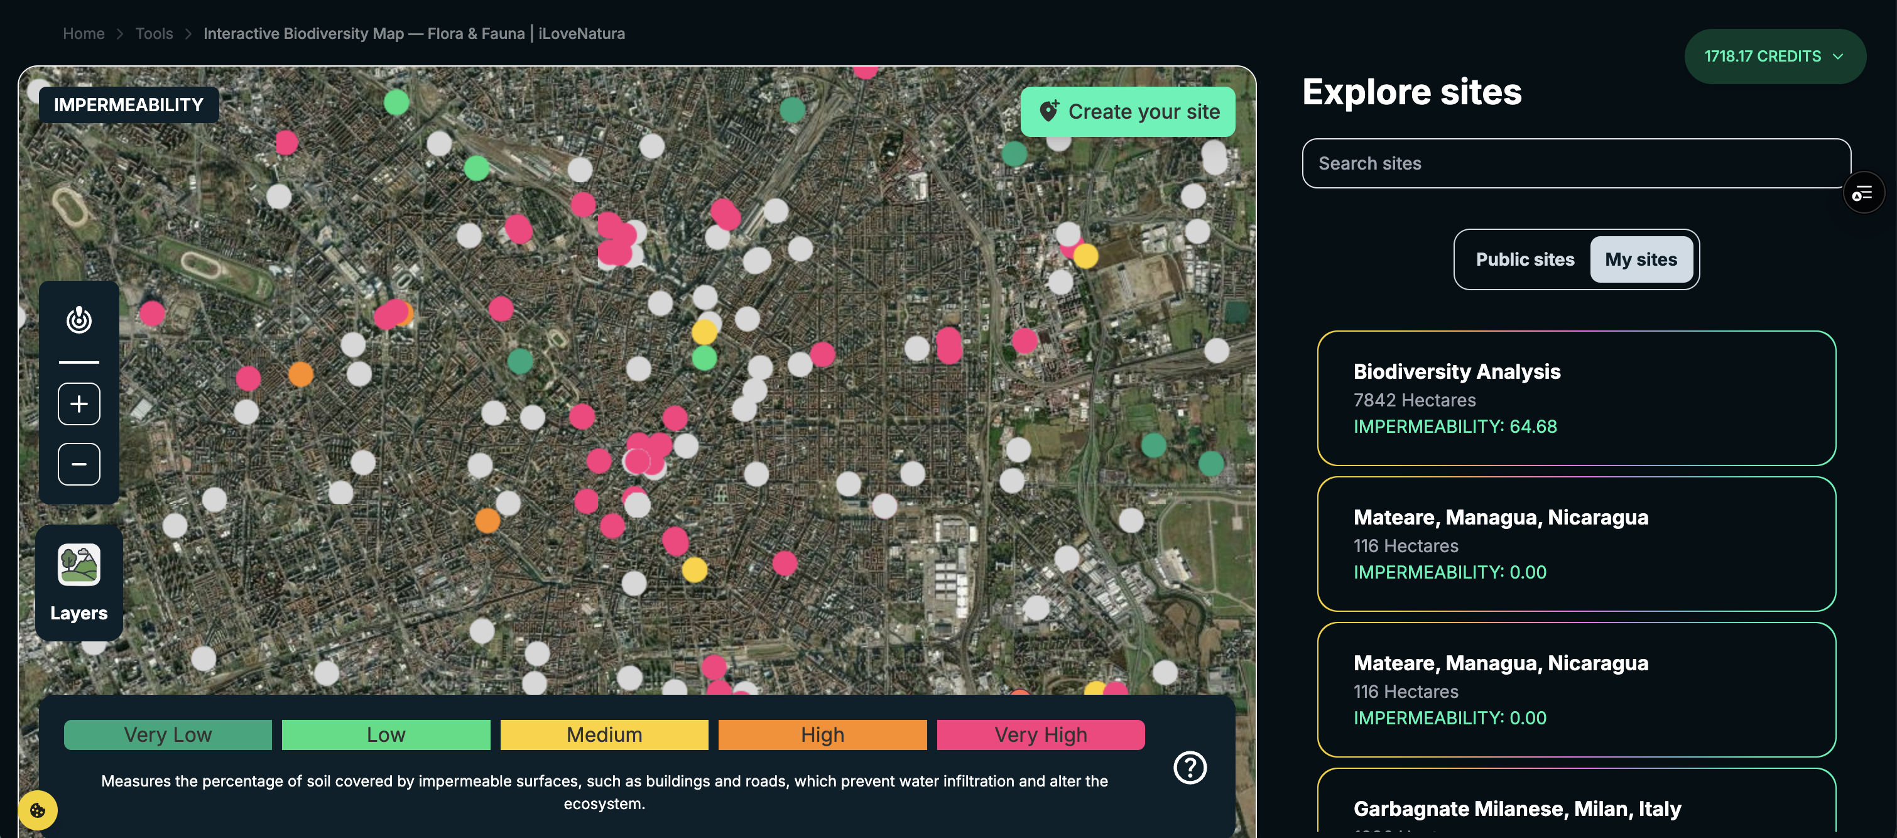Click the locate-me compass icon
Screen dimensions: 1897x838
pyautogui.click(x=79, y=320)
